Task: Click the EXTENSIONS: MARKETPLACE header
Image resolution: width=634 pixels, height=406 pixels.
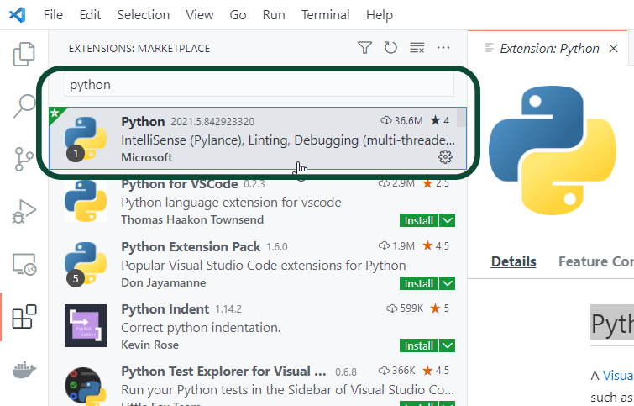Action: pyautogui.click(x=139, y=49)
